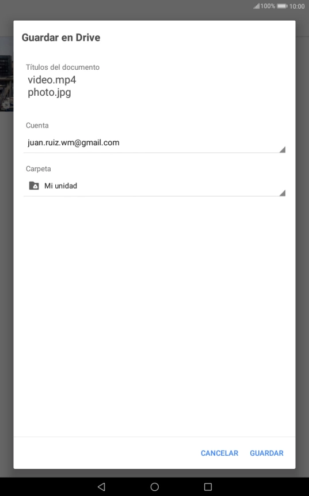Tap the Android back navigation icon
The image size is (309, 496).
pos(101,487)
